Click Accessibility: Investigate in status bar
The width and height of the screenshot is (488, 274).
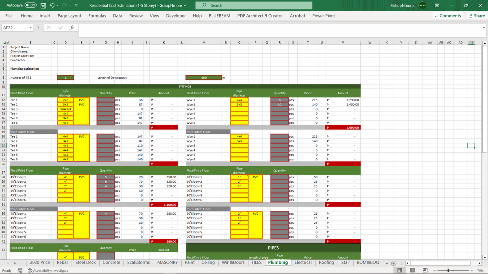coord(48,270)
